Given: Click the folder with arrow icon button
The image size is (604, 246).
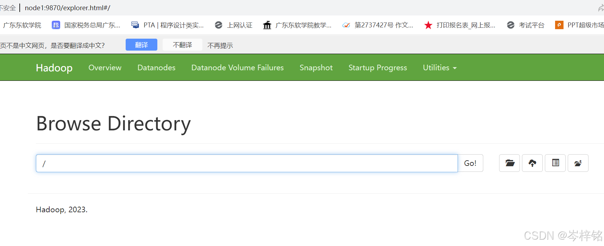Looking at the screenshot, I should 578,163.
